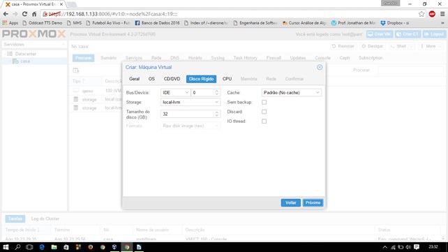Image resolution: width=448 pixels, height=252 pixels.
Task: Open the Oddcast TTS Demo bookmark
Action: pos(43,23)
